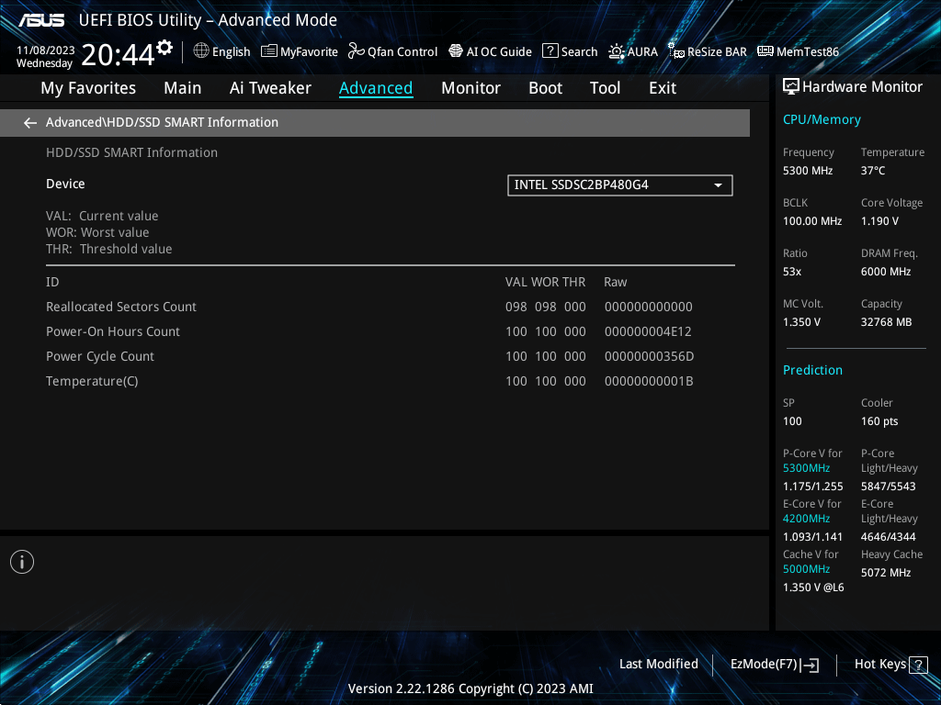Click the 4200MHz E-Core value
Screen dimensions: 941x705
[x=806, y=519]
